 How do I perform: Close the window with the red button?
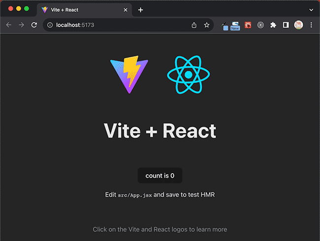(11, 8)
